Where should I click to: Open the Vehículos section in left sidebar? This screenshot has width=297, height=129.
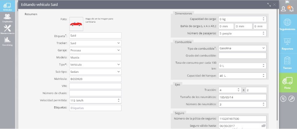point(8,6)
